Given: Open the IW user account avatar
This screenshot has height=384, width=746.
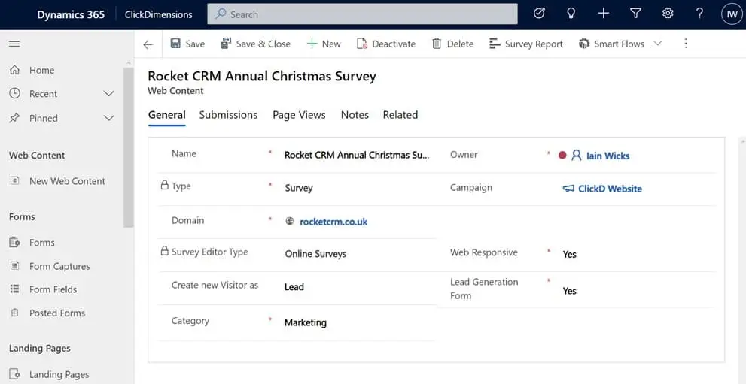Looking at the screenshot, I should point(732,14).
